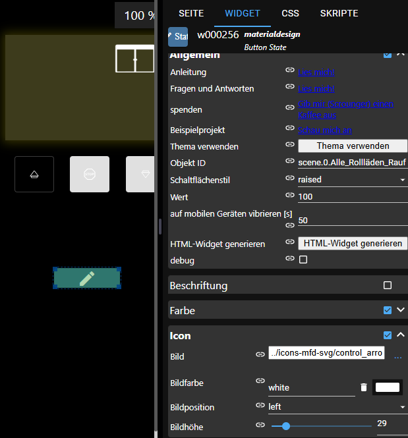Click the link icon beside Beispielprojekt

pyautogui.click(x=290, y=128)
